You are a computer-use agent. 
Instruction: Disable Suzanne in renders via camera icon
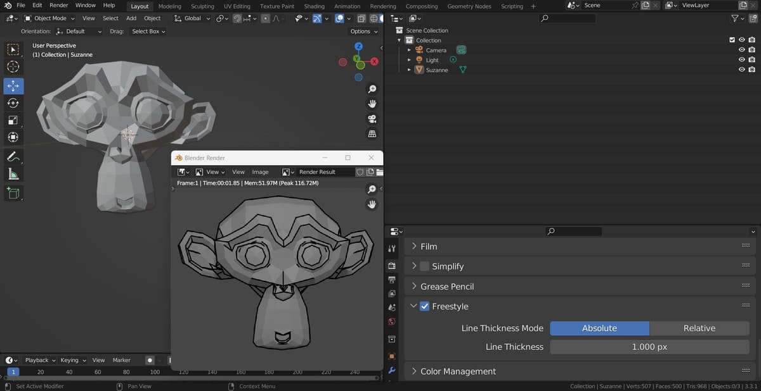751,70
